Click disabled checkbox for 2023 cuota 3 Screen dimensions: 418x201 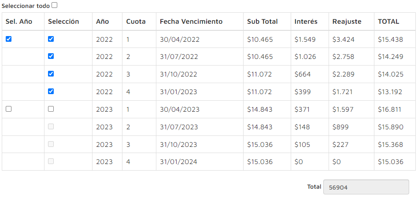pos(51,144)
